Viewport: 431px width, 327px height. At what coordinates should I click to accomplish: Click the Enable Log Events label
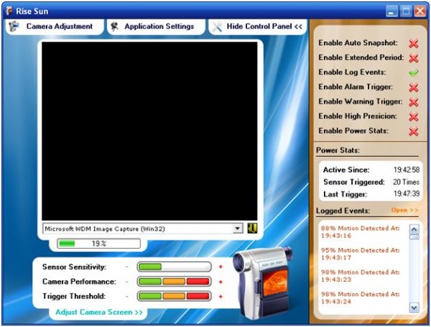pyautogui.click(x=352, y=73)
